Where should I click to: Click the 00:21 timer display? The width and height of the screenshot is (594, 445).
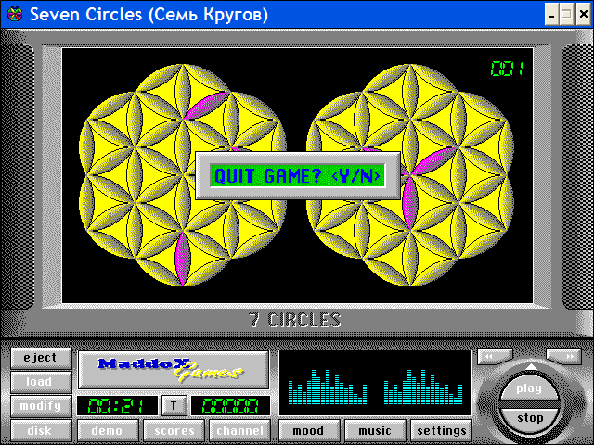pos(117,406)
